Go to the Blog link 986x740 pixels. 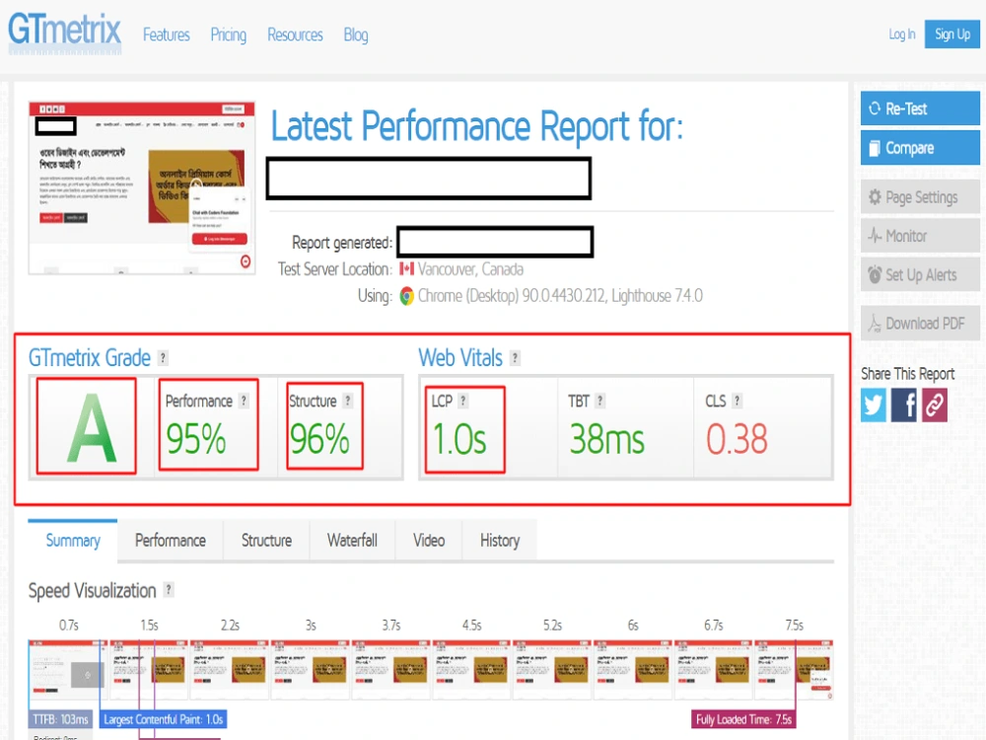356,36
